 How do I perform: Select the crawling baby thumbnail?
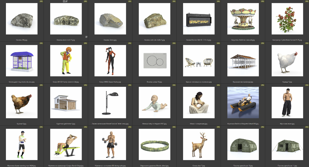[x=154, y=102]
